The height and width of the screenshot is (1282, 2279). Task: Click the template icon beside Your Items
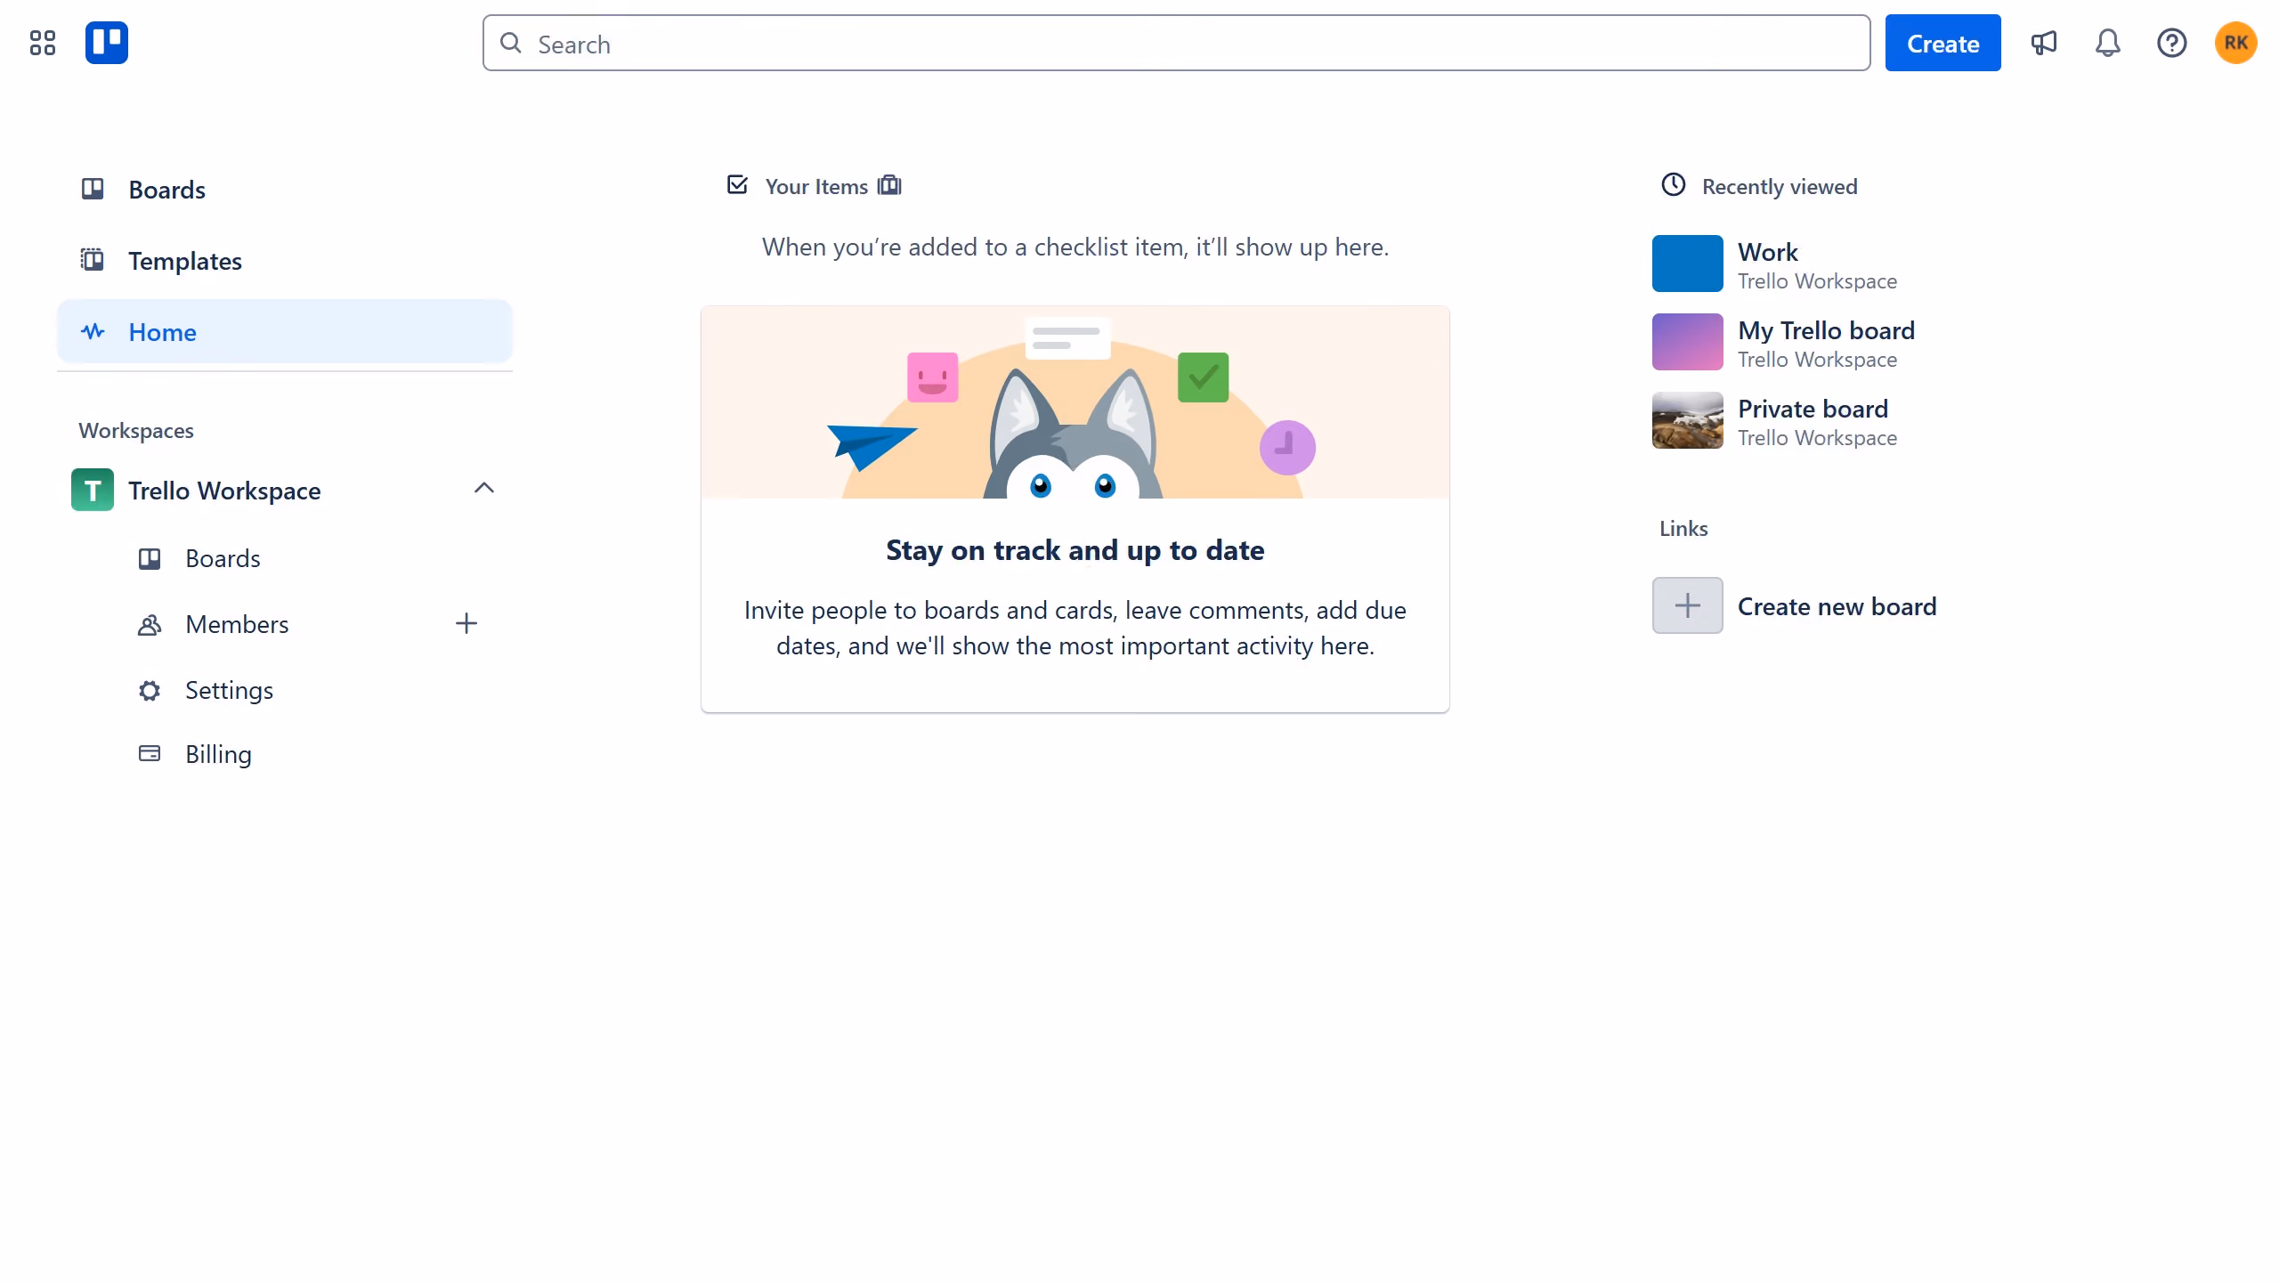(889, 185)
